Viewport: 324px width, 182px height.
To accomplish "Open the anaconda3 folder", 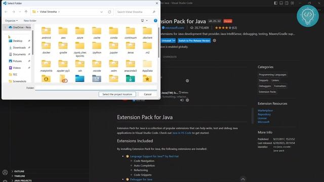I will 131,66.
